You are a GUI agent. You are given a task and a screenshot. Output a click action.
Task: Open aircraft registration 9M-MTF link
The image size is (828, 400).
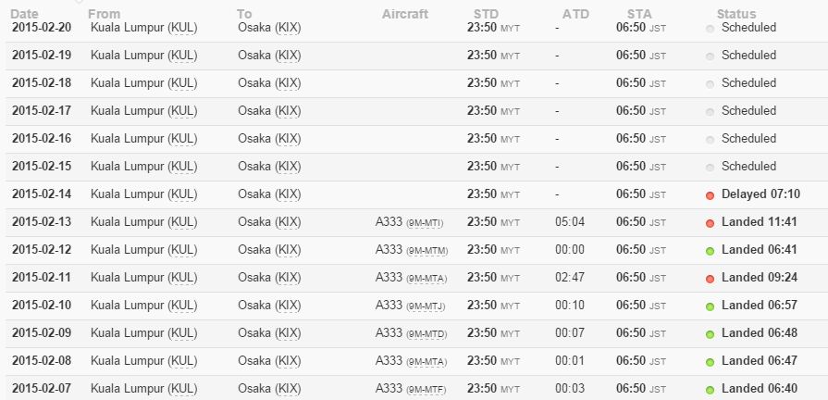pyautogui.click(x=426, y=390)
